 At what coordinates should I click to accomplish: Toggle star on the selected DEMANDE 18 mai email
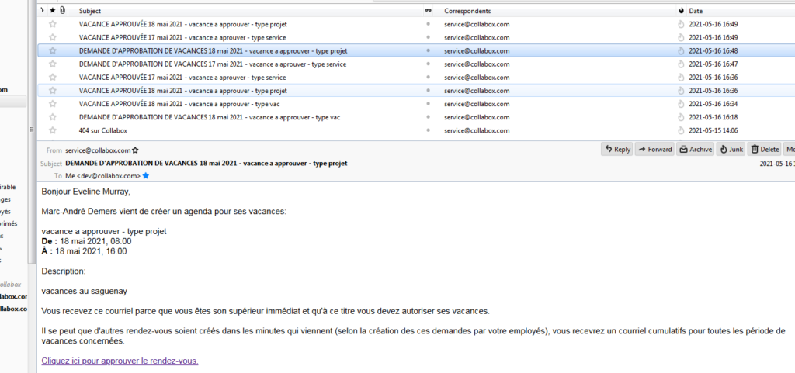pos(53,50)
